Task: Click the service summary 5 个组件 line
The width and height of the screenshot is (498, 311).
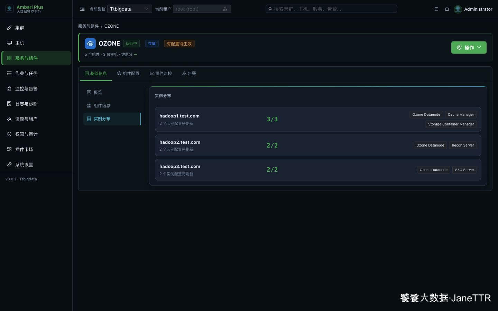Action: [x=111, y=54]
